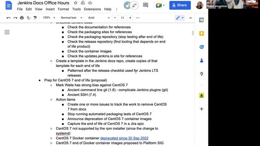This screenshot has width=260, height=146.
Task: View cloud save status icon
Action: pos(90,3)
